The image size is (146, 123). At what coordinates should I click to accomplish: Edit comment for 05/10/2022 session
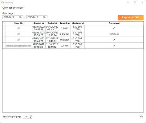click(x=114, y=28)
